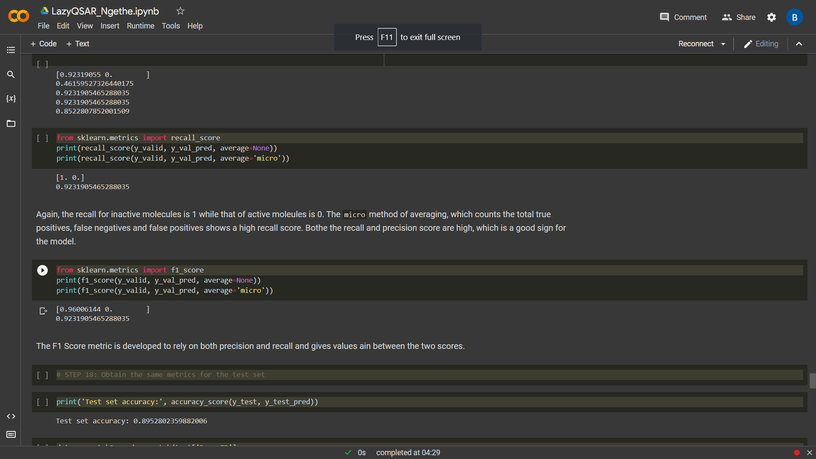Viewport: 816px width, 459px height.
Task: Toggle the recall_score cell run bracket
Action: coord(42,138)
